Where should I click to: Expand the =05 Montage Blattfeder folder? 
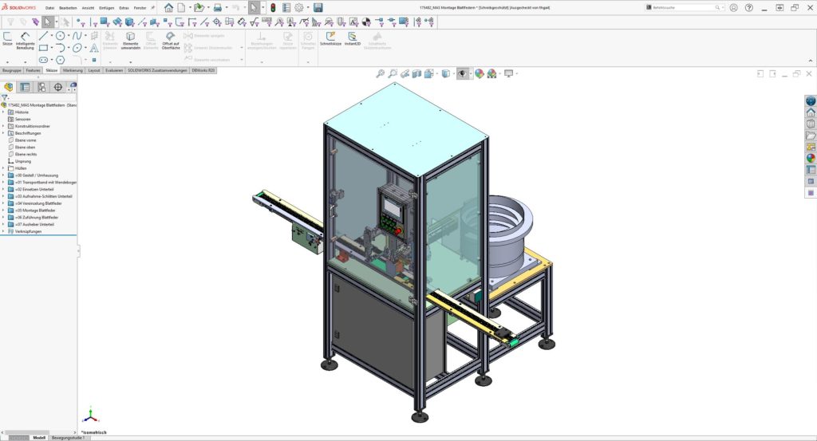(3, 211)
